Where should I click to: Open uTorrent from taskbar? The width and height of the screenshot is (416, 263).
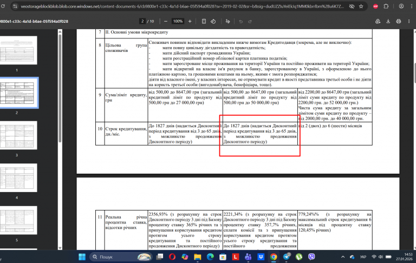tap(299, 257)
